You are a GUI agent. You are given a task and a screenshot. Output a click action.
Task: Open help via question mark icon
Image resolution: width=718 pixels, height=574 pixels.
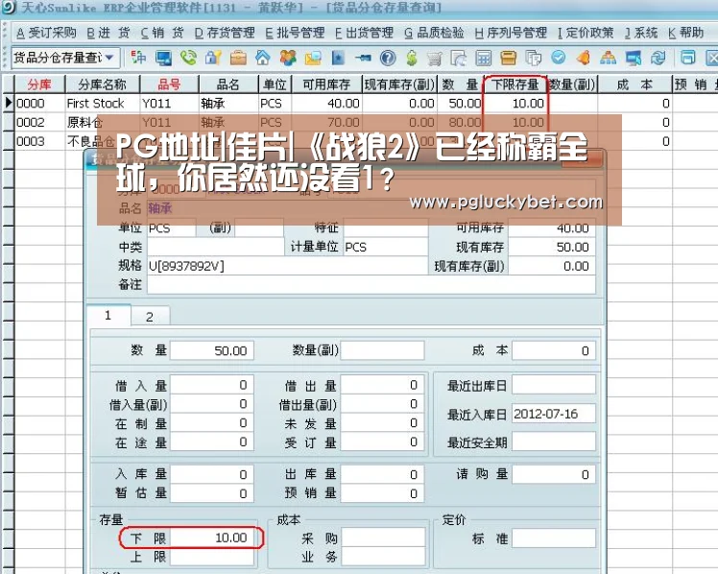pos(388,58)
